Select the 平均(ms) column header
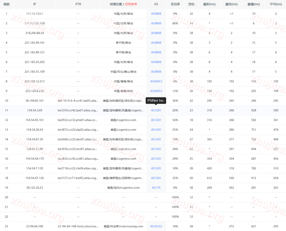The height and width of the screenshot is (231, 286). [x=275, y=4]
